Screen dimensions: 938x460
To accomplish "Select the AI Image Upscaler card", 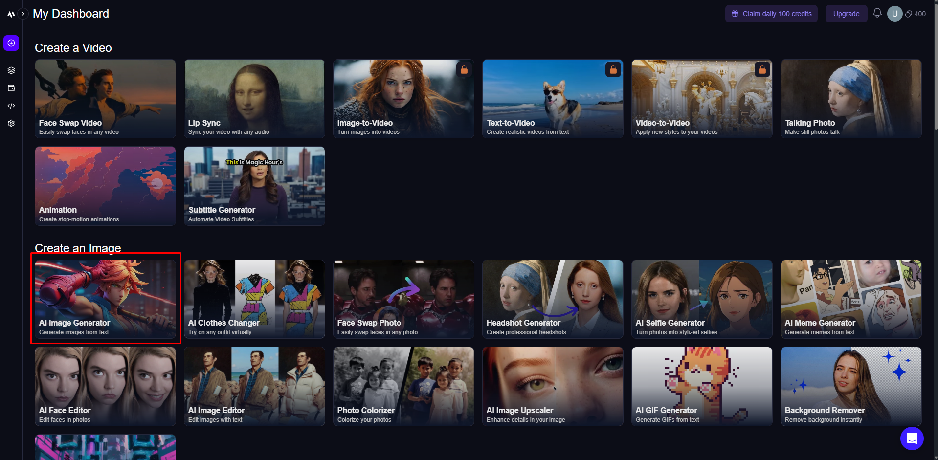I will click(553, 387).
